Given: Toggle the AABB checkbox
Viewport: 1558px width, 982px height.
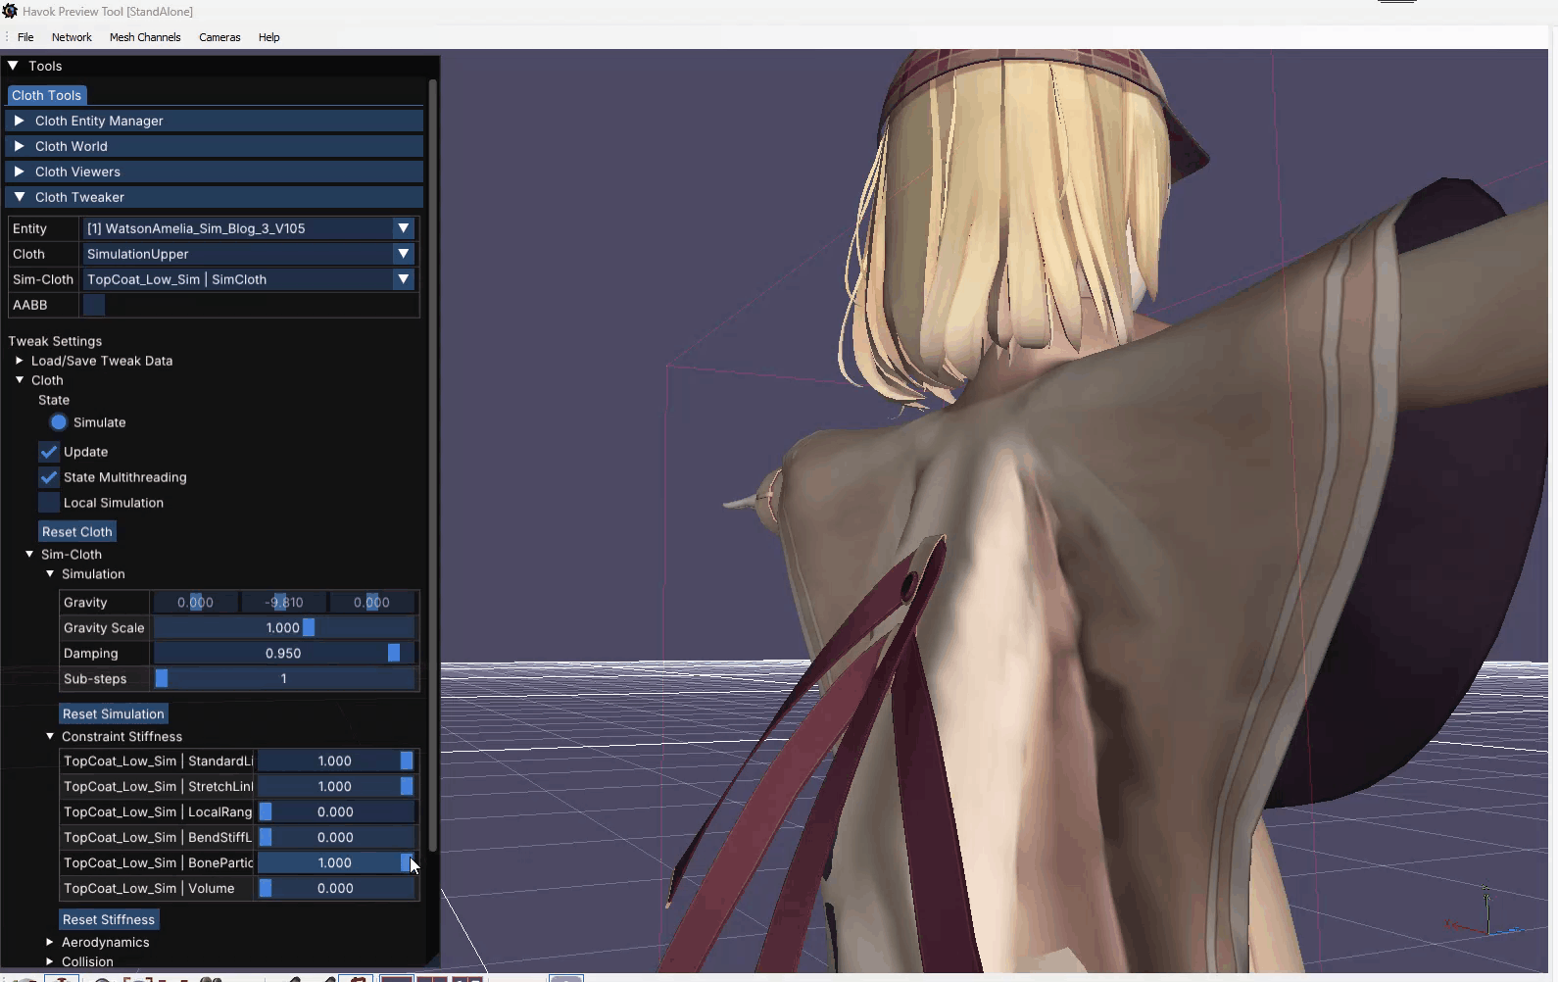Looking at the screenshot, I should 94,305.
